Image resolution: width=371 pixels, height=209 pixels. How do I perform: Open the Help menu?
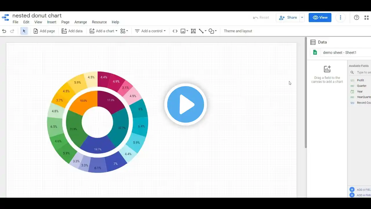point(115,22)
